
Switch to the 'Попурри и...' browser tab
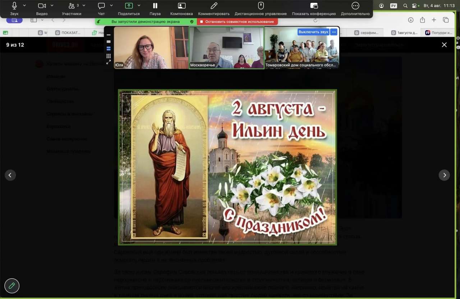click(x=438, y=33)
